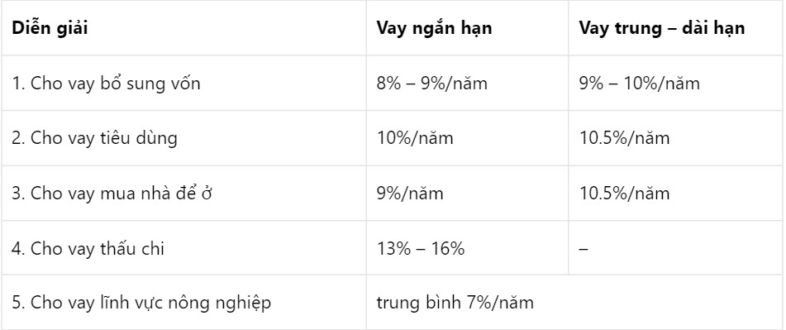Click the '10%/năm' short-term rate cell
The width and height of the screenshot is (786, 330).
click(x=467, y=138)
